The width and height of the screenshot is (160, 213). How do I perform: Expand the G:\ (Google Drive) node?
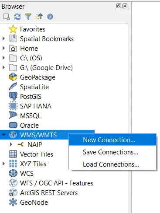(x=4, y=67)
